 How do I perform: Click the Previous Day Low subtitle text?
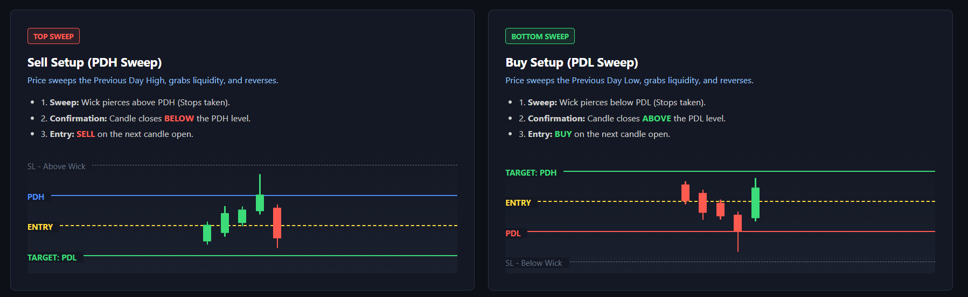629,81
